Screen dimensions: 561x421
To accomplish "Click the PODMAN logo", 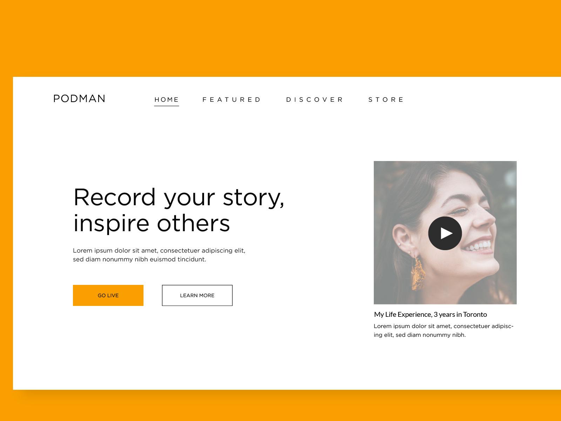I will point(79,99).
